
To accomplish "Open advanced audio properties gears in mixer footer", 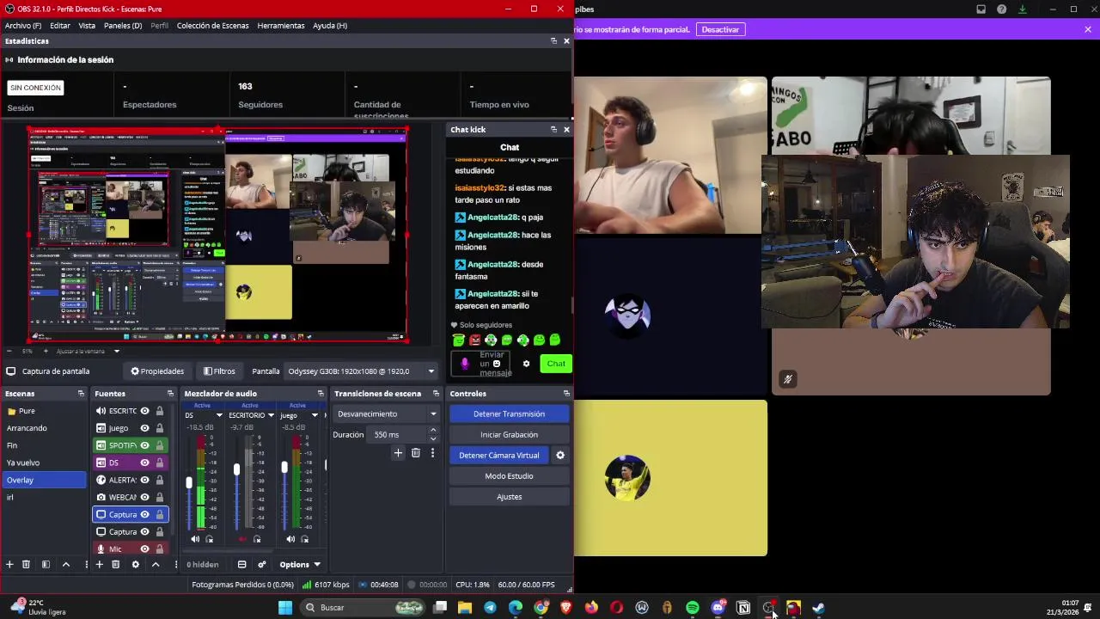I will tap(261, 564).
